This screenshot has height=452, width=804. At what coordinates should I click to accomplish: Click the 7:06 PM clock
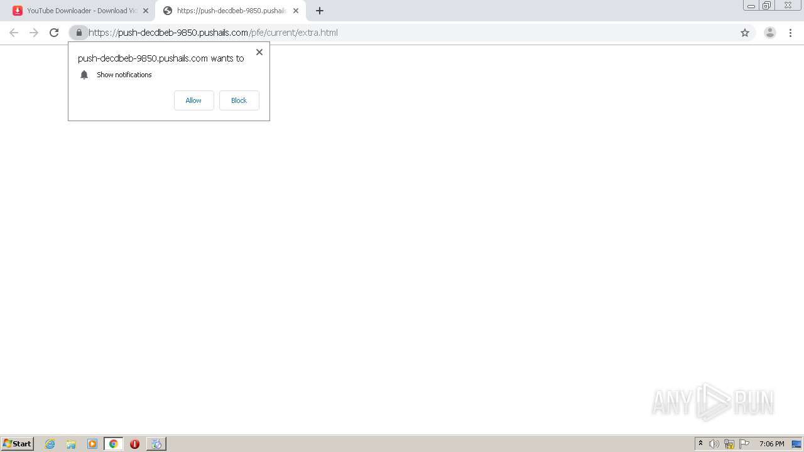[771, 444]
